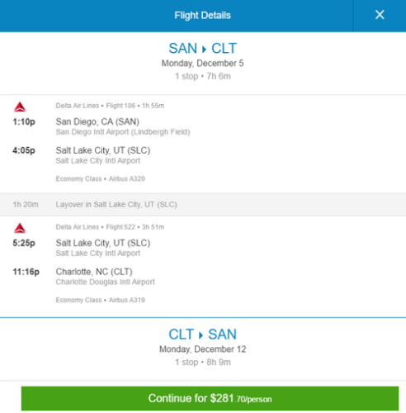
Task: Click the Flight Details title
Action: [x=202, y=16]
